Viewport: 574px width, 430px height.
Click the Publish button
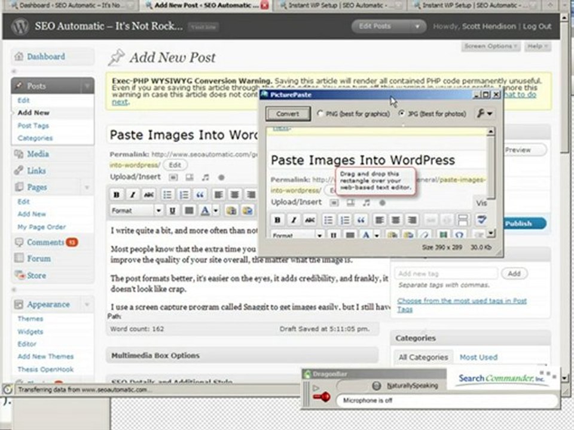point(518,223)
